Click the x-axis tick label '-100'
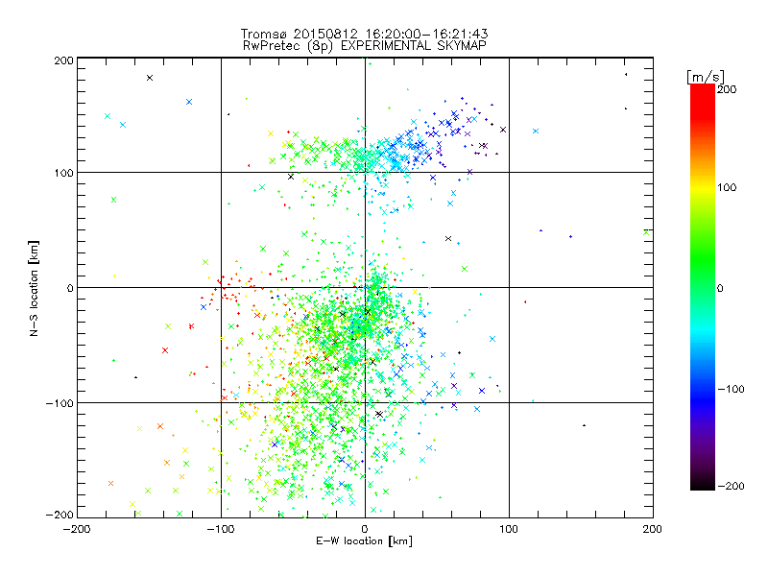 [221, 529]
